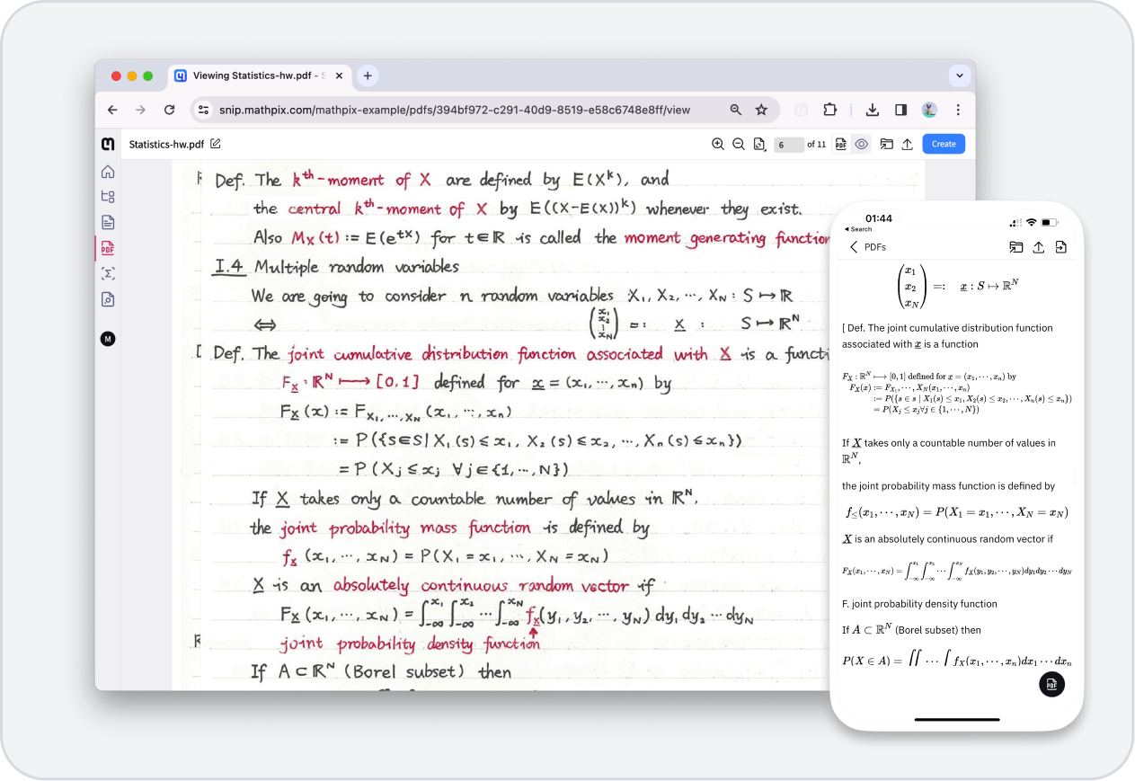Tap the Search return link on the phone
Viewport: 1135px width, 781px height.
point(857,229)
